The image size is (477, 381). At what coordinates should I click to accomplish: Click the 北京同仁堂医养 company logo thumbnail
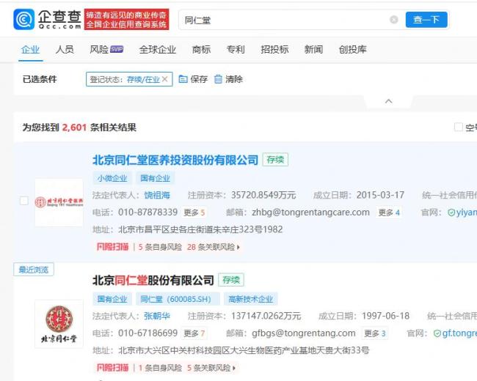point(59,202)
